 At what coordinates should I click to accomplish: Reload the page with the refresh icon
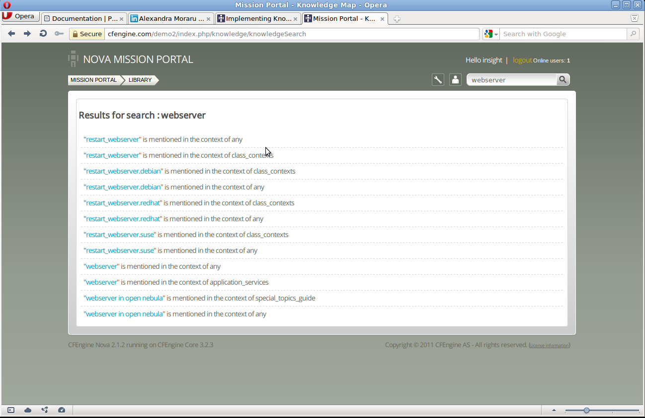(43, 34)
